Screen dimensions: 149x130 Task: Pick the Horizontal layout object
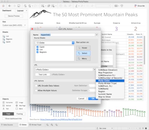(8, 102)
